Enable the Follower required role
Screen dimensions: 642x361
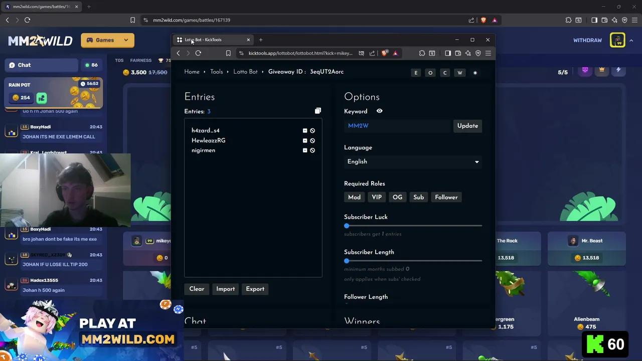[446, 198]
